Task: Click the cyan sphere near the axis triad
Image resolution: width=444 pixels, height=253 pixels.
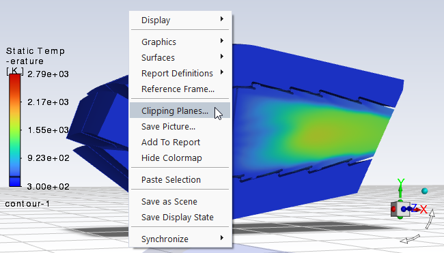Action: coord(424,191)
